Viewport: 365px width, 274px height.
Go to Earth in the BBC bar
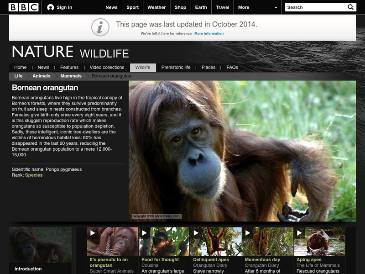coord(201,7)
